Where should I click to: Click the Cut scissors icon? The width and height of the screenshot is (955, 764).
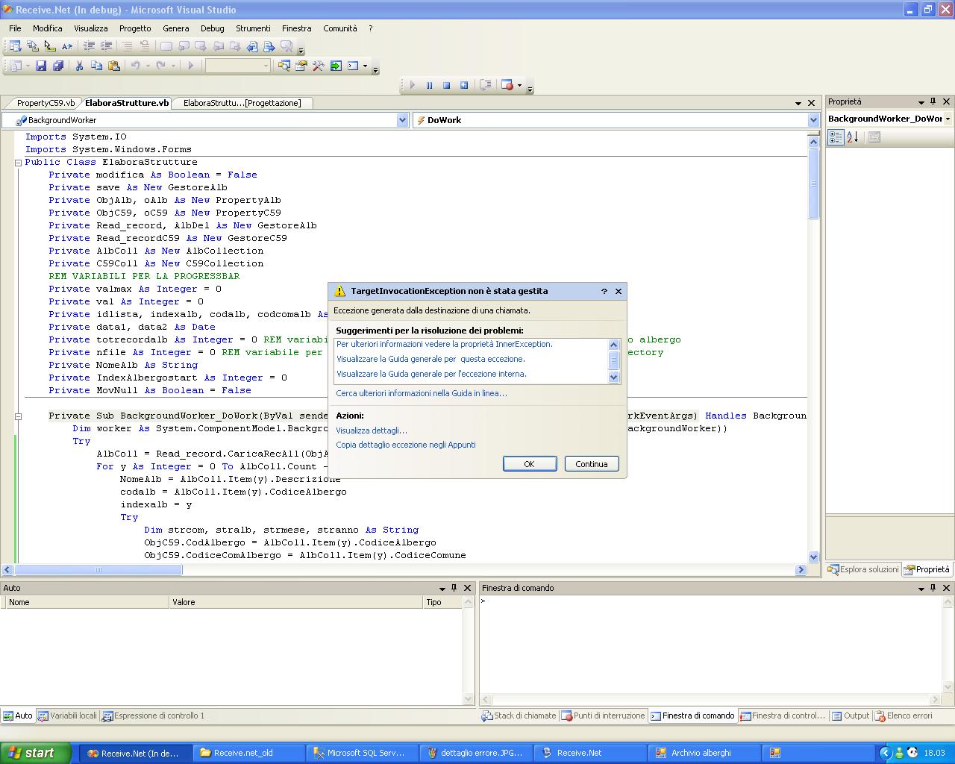click(x=79, y=66)
